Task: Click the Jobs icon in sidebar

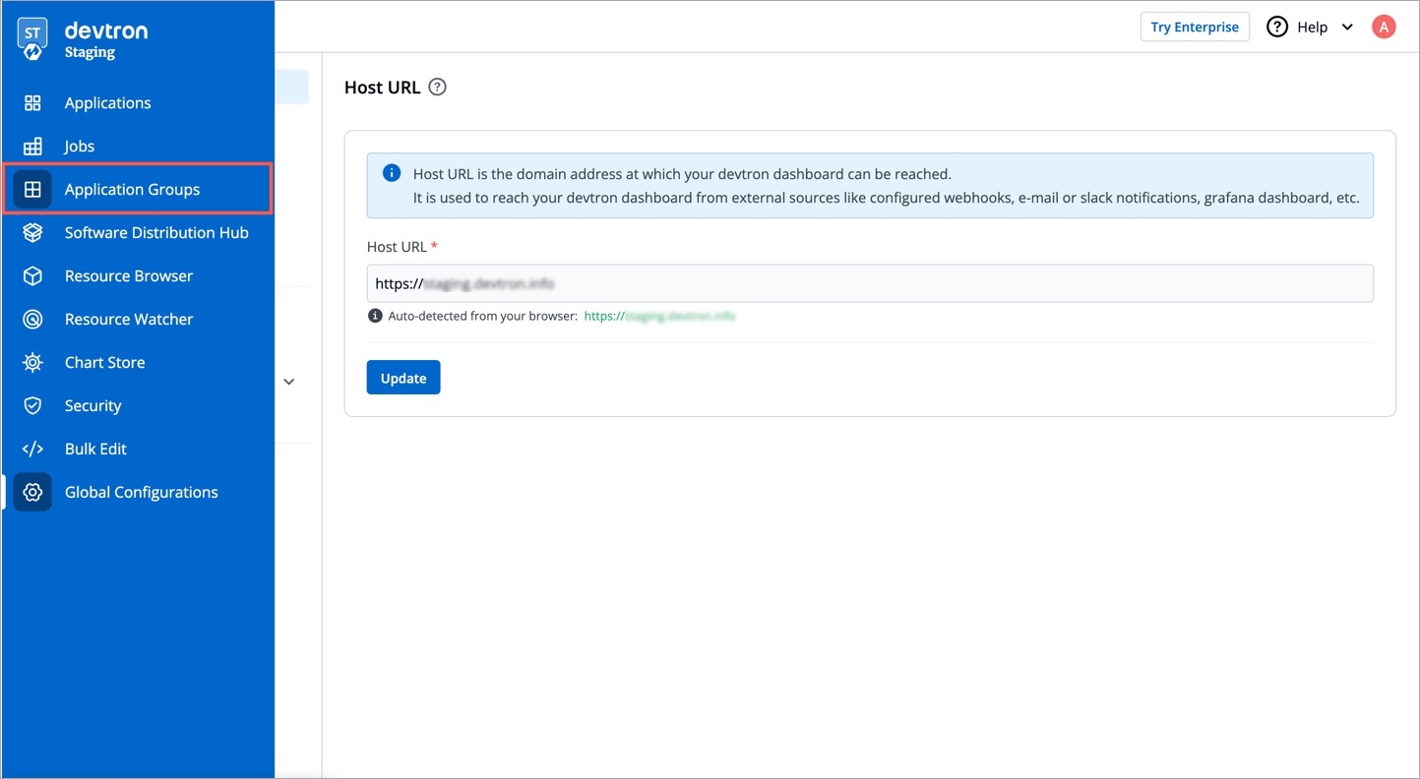Action: 32,147
